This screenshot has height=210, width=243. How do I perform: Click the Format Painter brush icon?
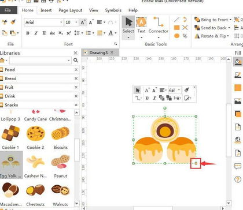13,22
